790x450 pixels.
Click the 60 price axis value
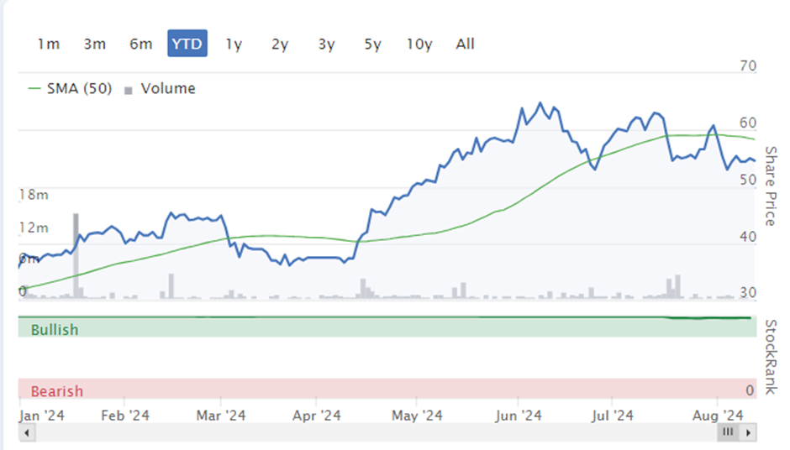748,123
